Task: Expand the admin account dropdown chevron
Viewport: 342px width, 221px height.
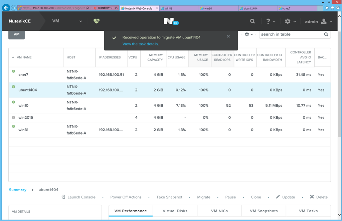Action: click(330, 21)
